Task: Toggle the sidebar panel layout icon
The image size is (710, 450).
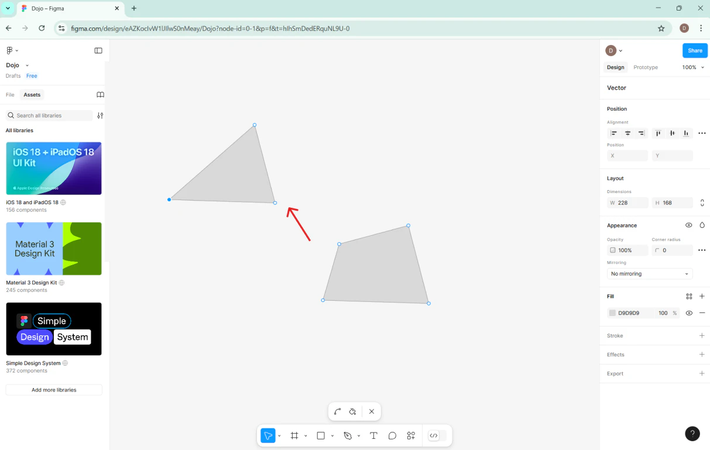Action: [x=98, y=50]
